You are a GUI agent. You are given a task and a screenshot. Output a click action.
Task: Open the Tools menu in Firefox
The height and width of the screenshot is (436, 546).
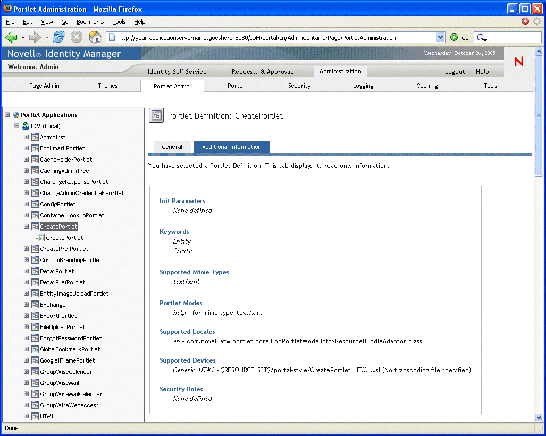(119, 22)
